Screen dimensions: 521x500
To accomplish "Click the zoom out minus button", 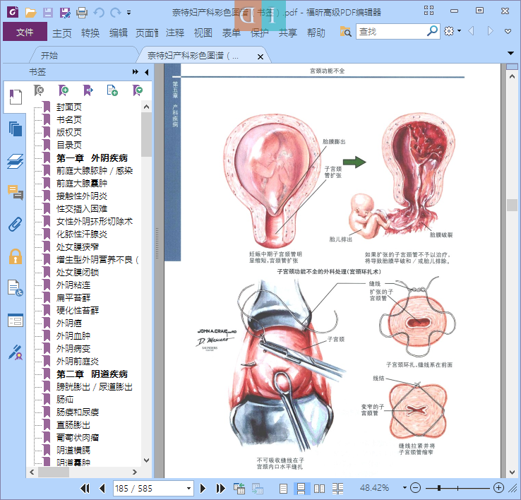I will [x=415, y=488].
